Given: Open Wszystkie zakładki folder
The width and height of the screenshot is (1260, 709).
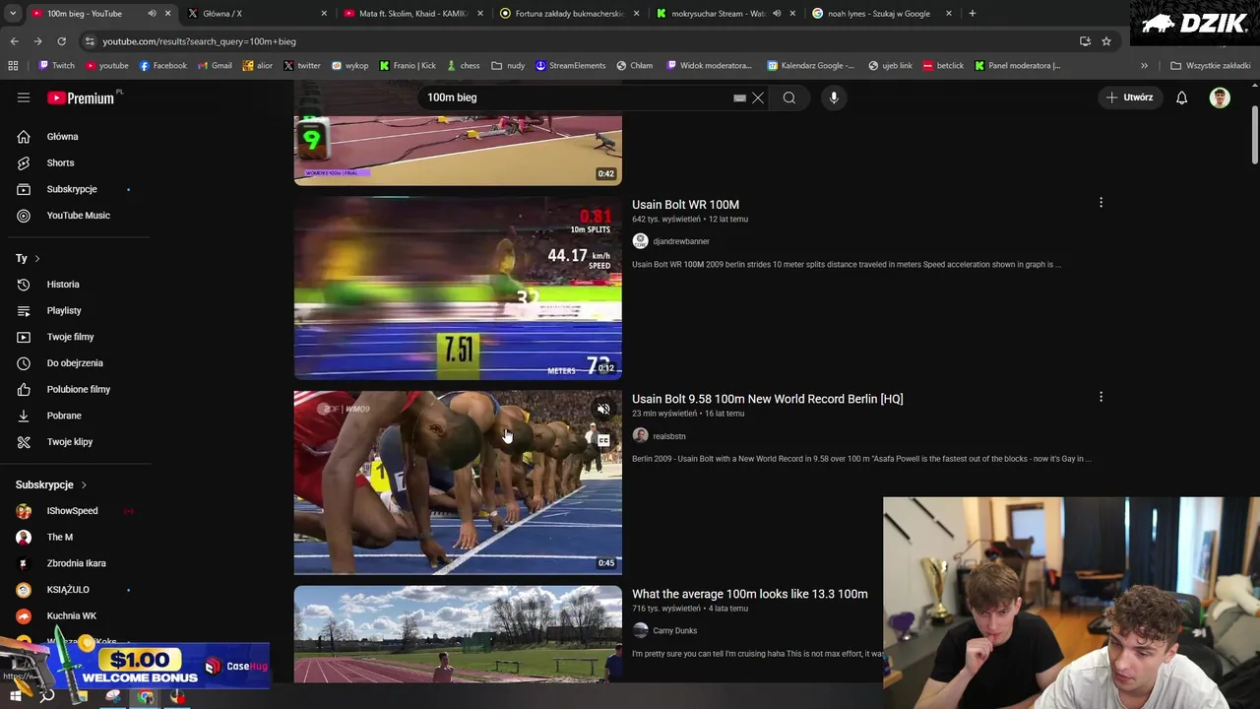Looking at the screenshot, I should click(x=1210, y=66).
